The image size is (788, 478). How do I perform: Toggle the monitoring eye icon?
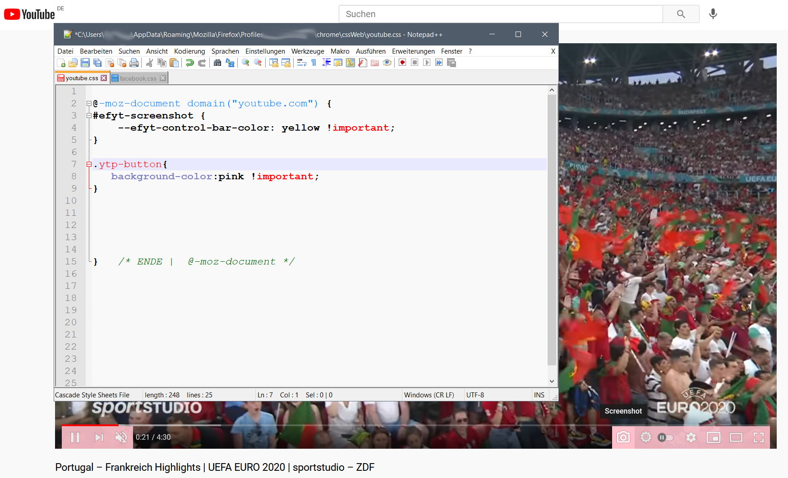click(x=387, y=63)
